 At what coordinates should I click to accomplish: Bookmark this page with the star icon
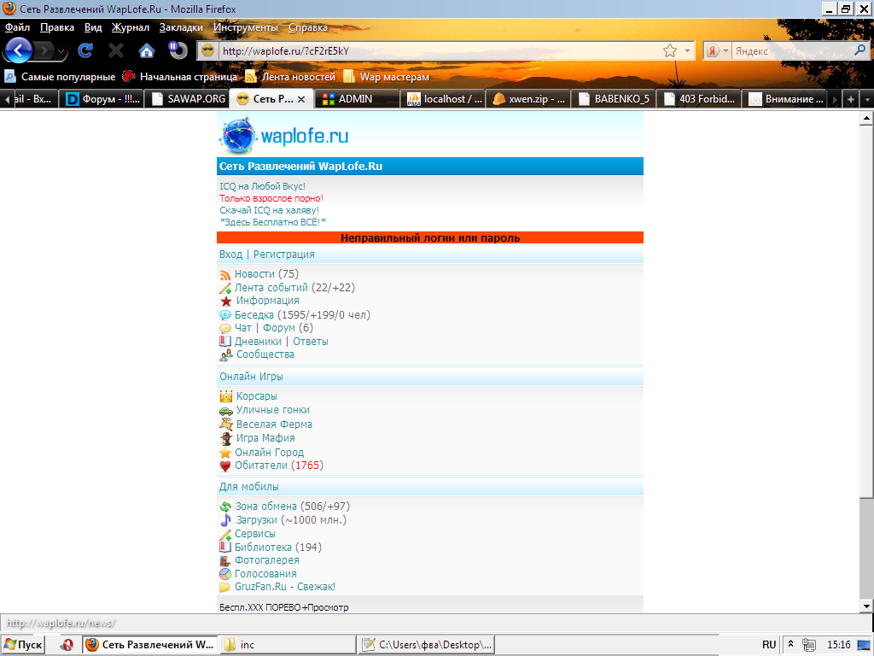click(x=670, y=50)
